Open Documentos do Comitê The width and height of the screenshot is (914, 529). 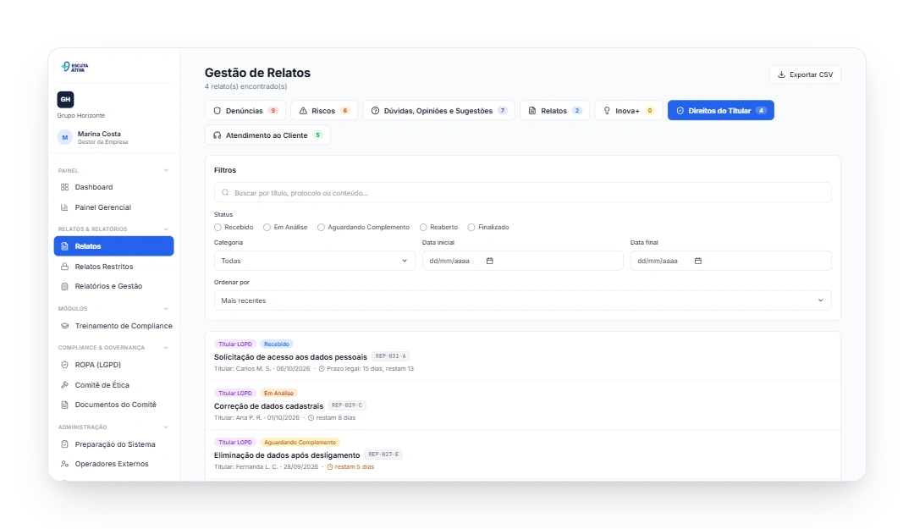tap(113, 405)
